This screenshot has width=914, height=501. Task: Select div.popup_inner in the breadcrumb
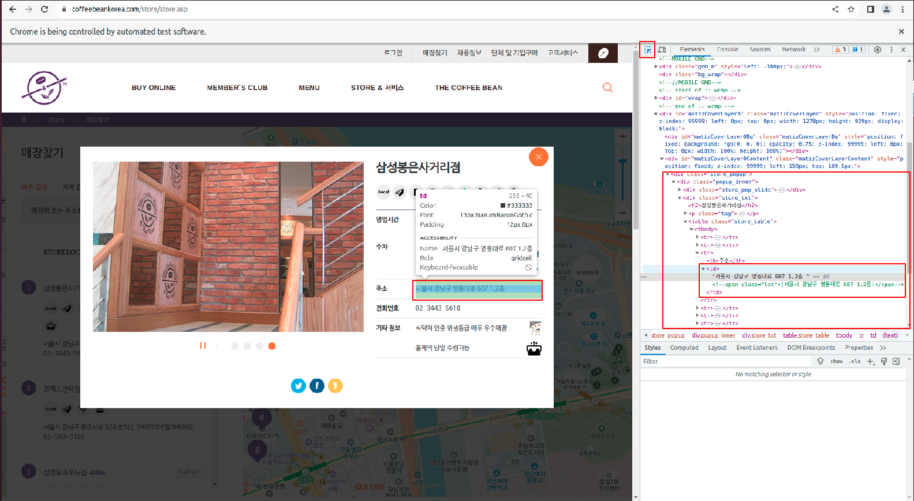coord(714,335)
